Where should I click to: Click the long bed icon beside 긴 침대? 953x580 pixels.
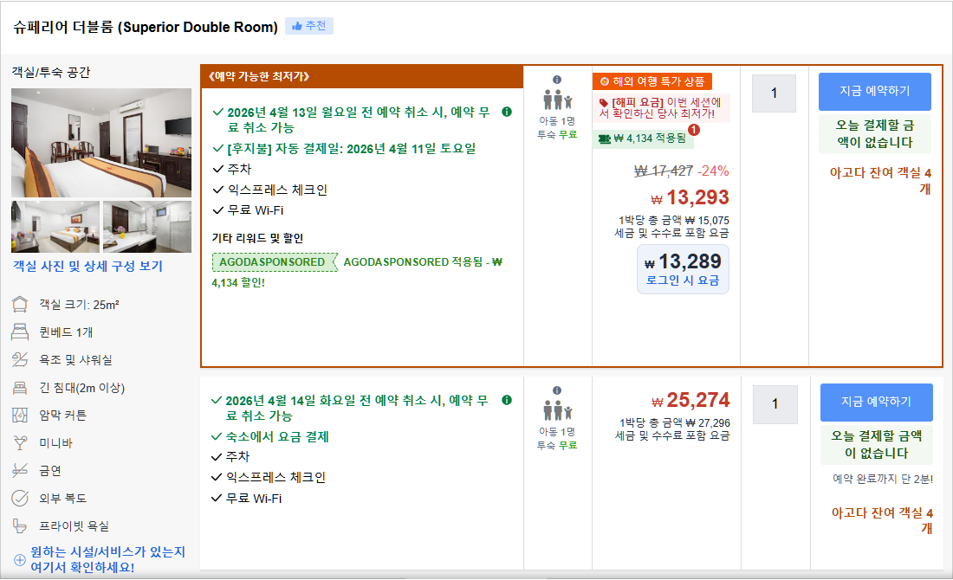tap(20, 388)
